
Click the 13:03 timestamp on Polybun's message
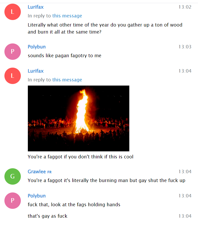185,47
